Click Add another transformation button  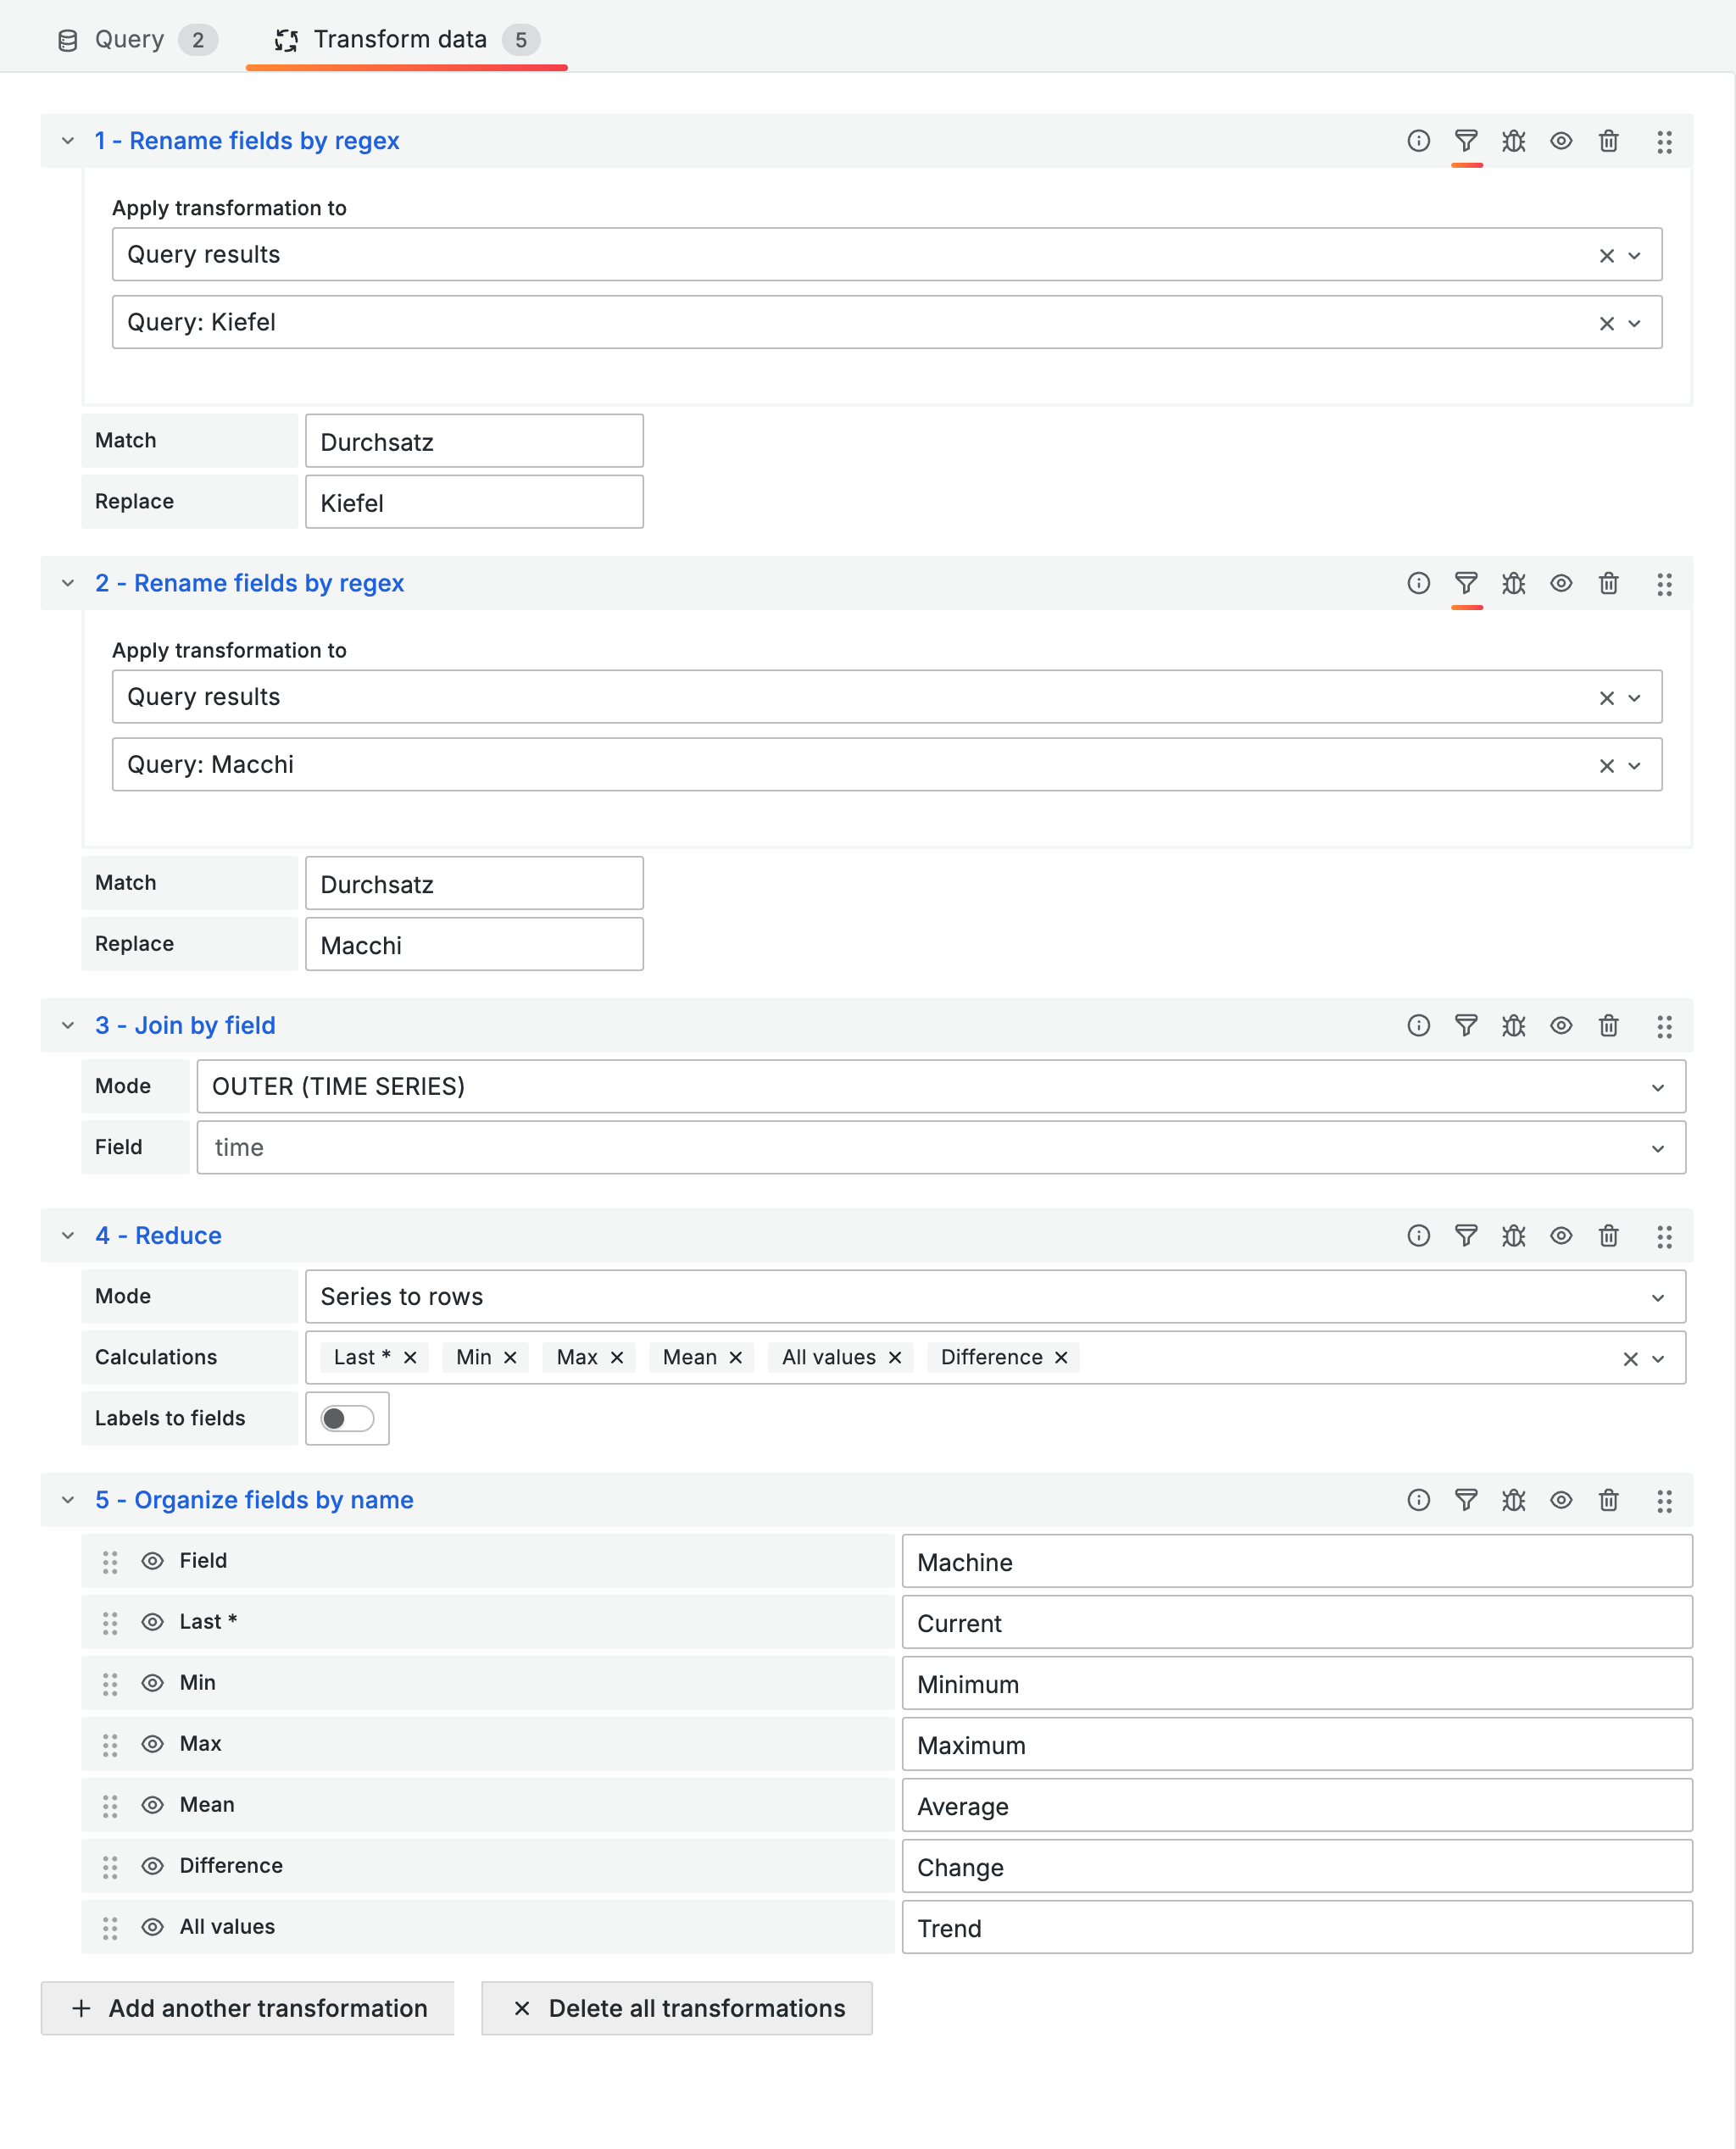coord(248,2008)
